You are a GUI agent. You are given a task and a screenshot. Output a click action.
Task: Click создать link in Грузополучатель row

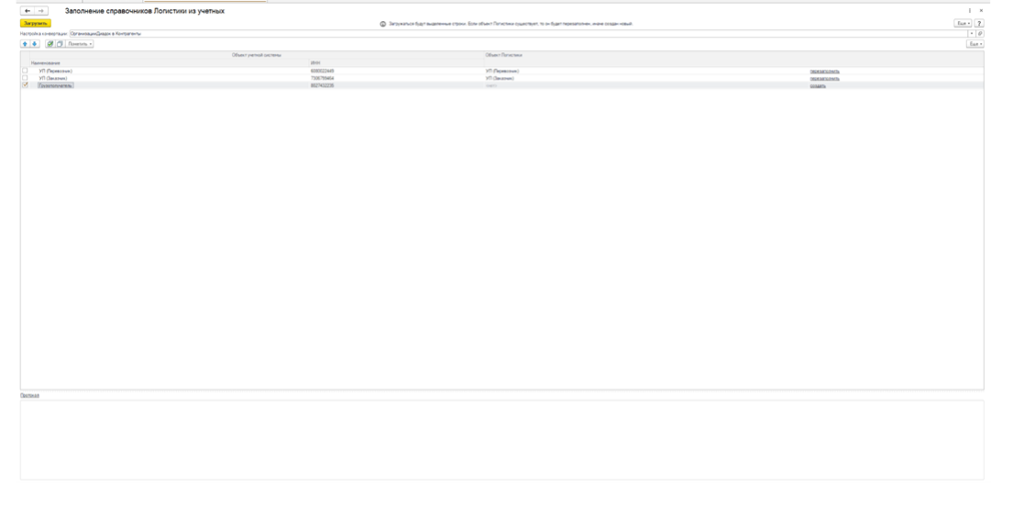pos(818,86)
